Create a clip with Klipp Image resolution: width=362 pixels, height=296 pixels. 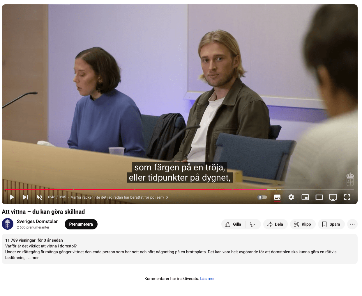(x=303, y=224)
